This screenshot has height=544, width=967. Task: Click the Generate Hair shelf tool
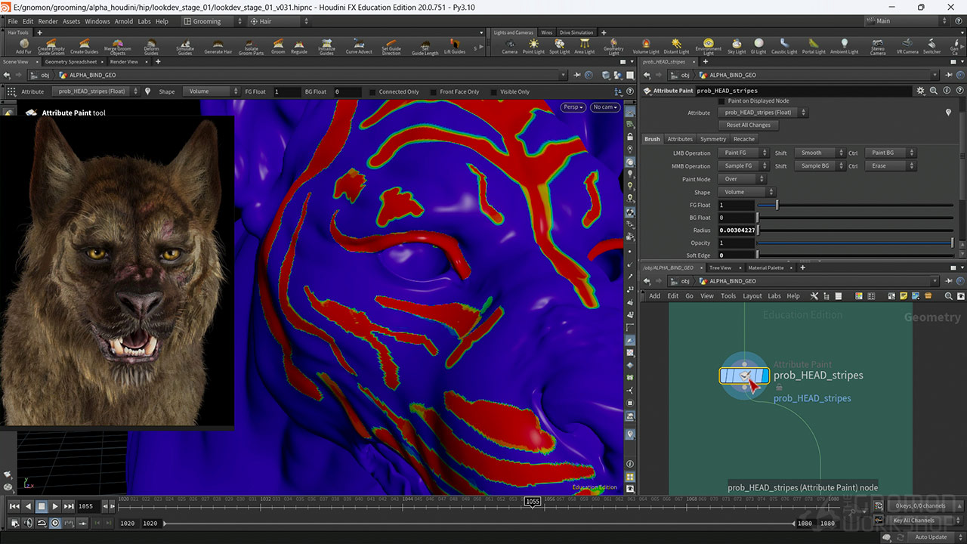[219, 44]
